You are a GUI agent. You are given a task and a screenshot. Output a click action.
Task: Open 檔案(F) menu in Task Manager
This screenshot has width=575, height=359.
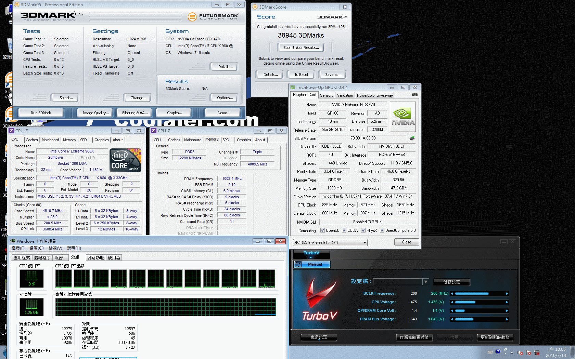(x=18, y=248)
